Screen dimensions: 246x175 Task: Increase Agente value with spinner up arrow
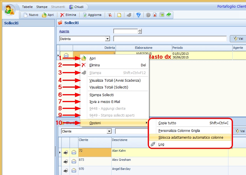click(140, 30)
